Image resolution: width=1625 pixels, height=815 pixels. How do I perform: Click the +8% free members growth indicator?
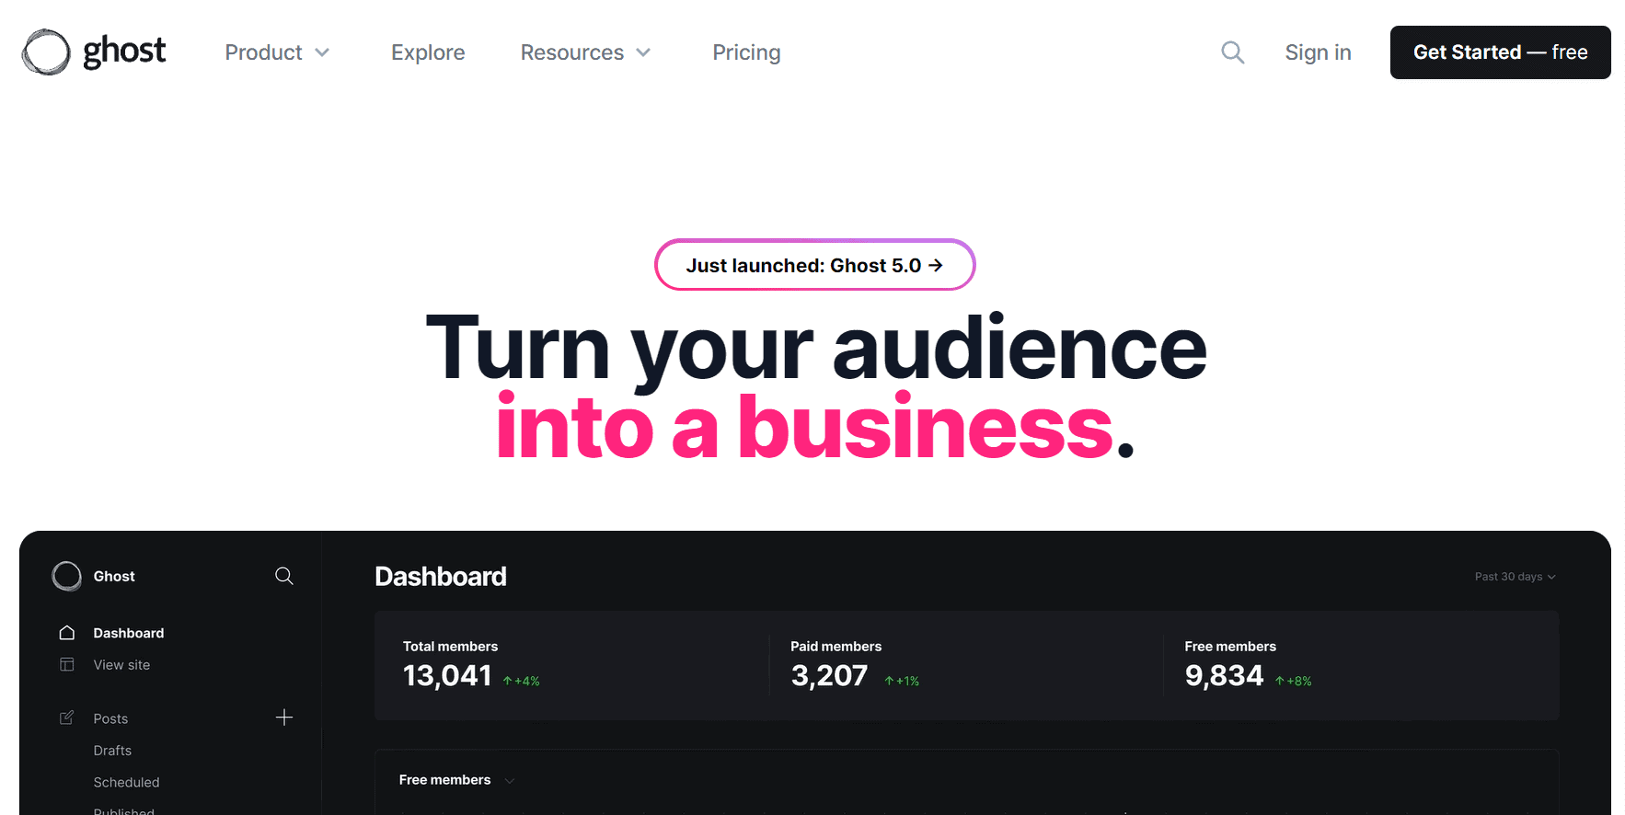point(1293,681)
